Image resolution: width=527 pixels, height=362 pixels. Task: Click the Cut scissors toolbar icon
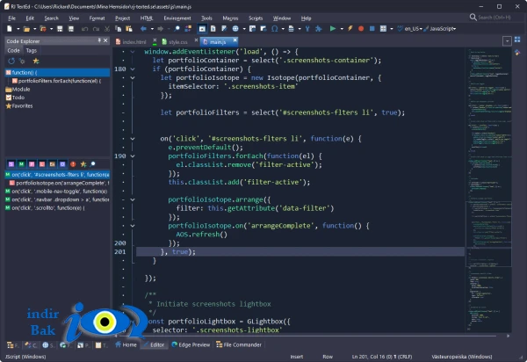107,29
